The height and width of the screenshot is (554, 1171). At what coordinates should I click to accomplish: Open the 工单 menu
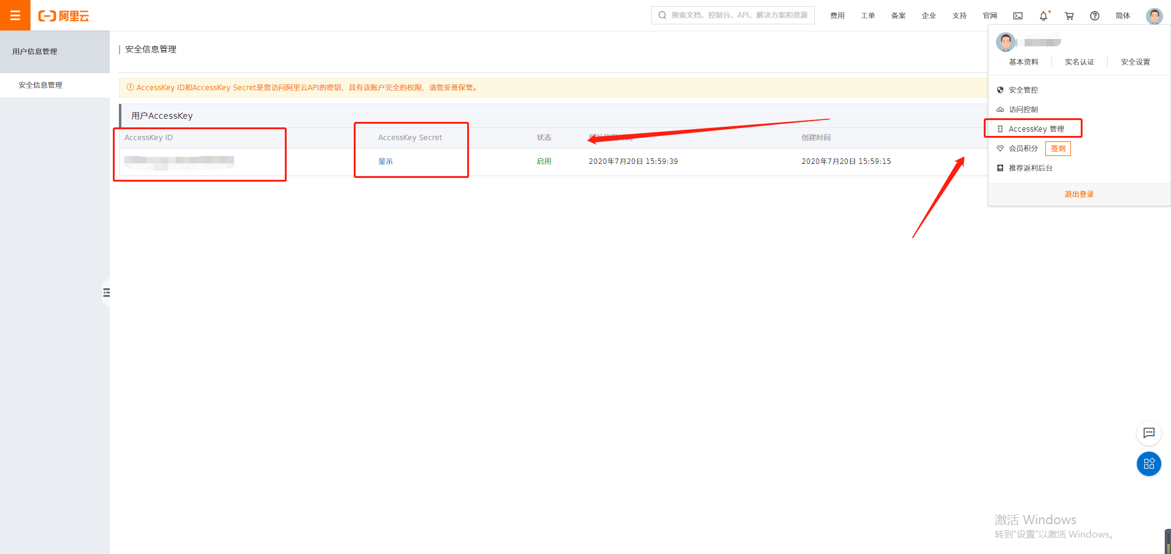point(868,16)
